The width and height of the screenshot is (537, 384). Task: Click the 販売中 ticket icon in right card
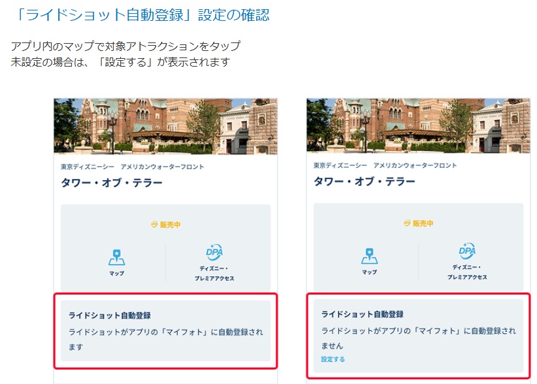407,223
